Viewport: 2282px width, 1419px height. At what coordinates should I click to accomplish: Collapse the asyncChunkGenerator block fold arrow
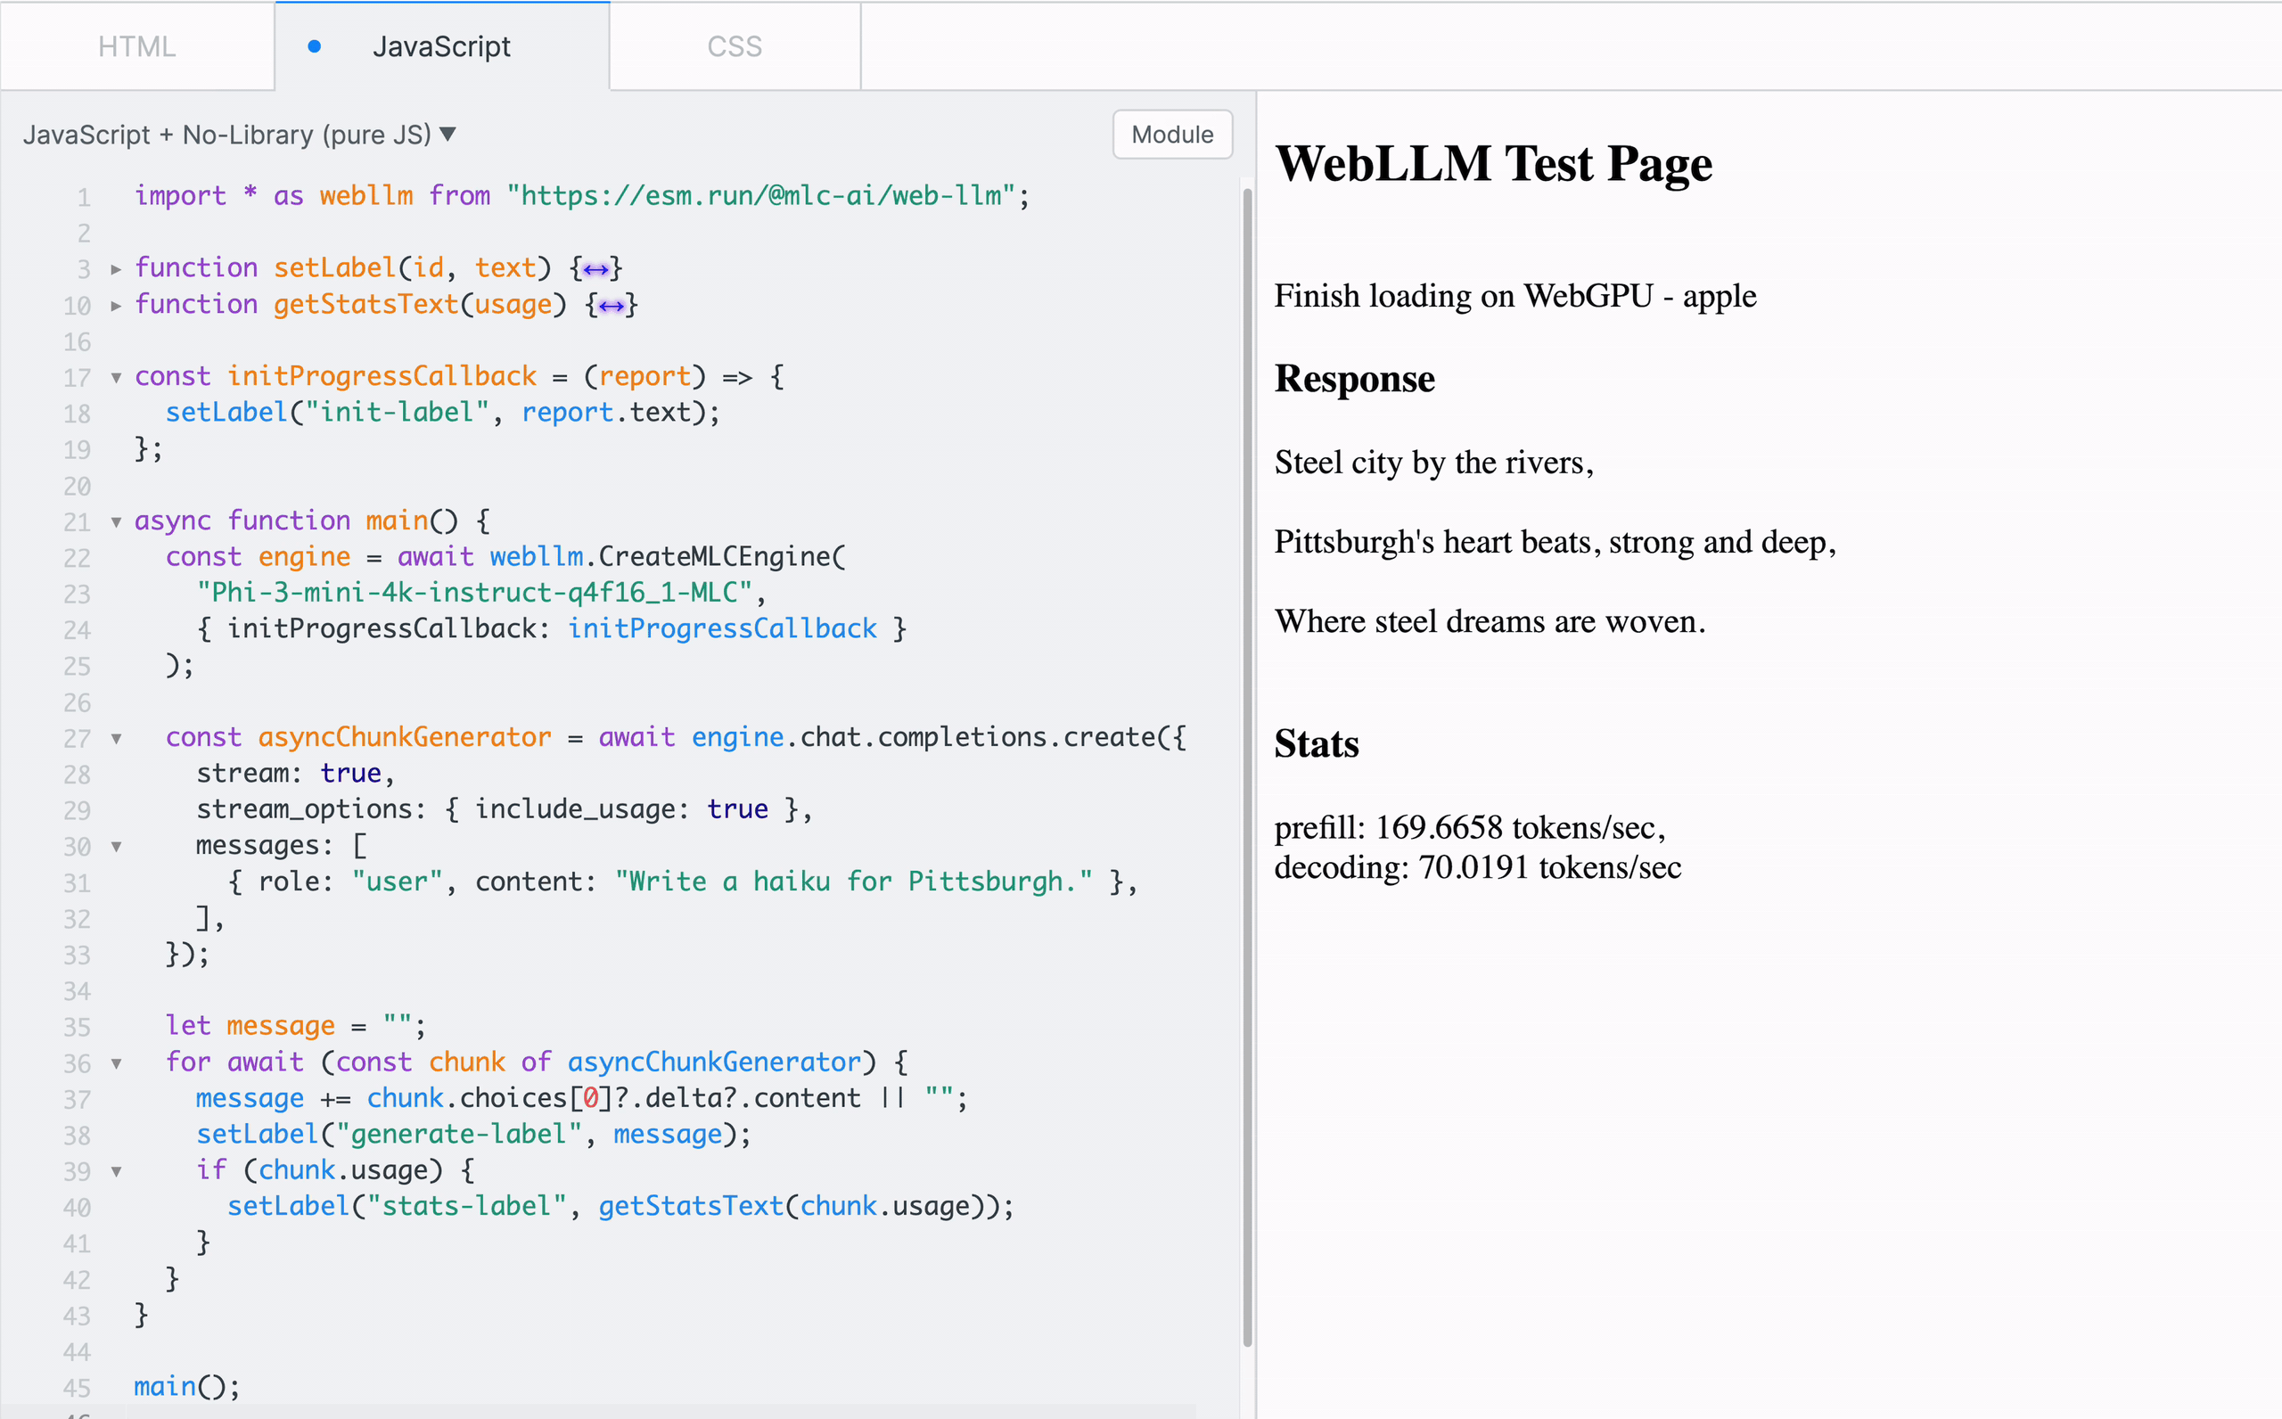click(x=115, y=739)
